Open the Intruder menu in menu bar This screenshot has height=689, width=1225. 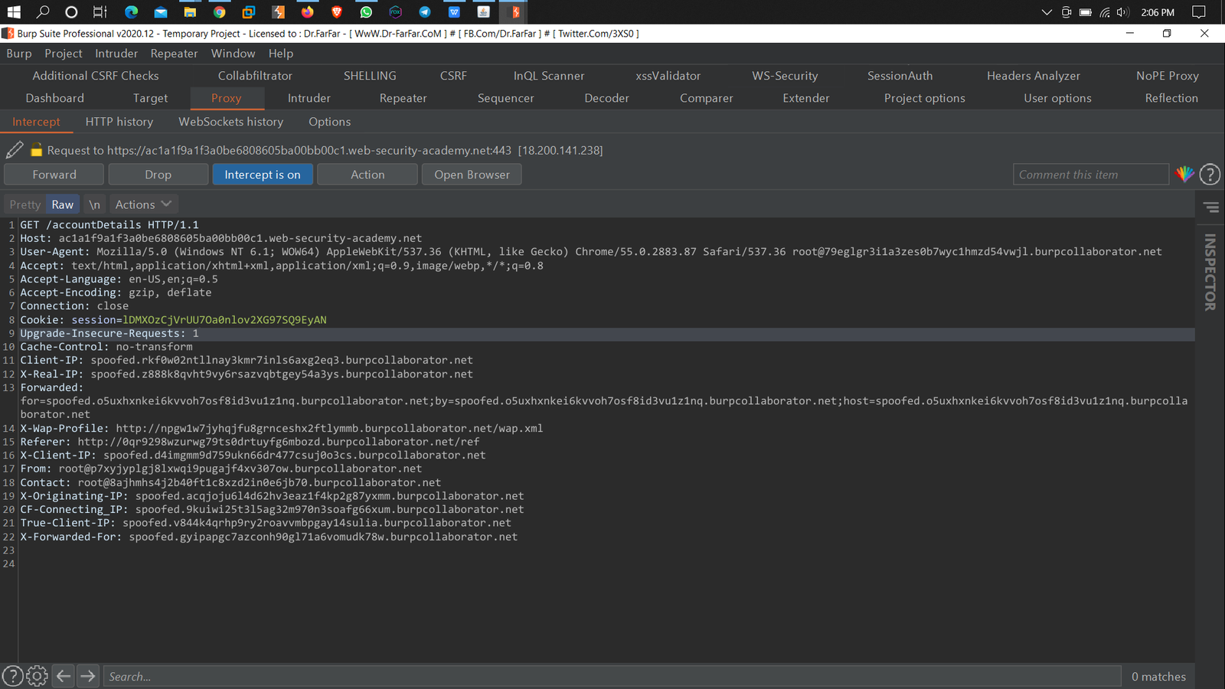(116, 54)
